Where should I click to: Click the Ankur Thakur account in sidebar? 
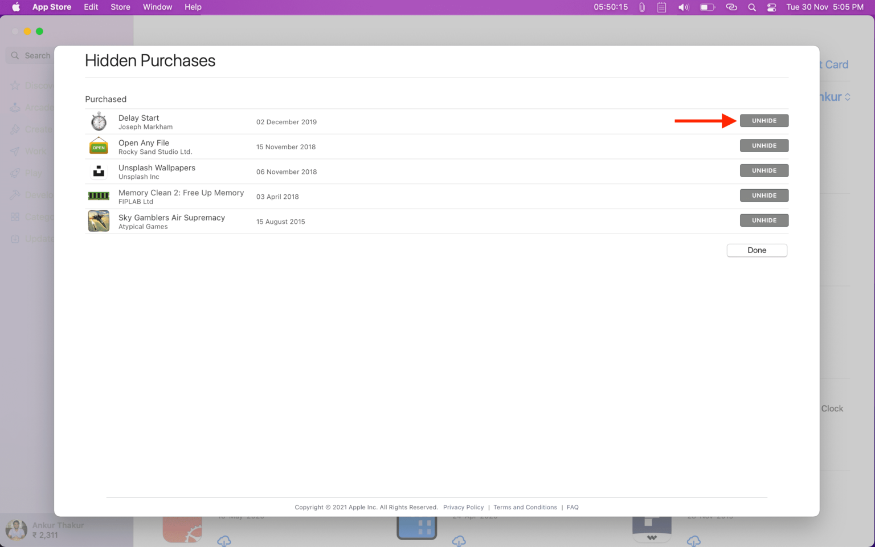coord(44,530)
